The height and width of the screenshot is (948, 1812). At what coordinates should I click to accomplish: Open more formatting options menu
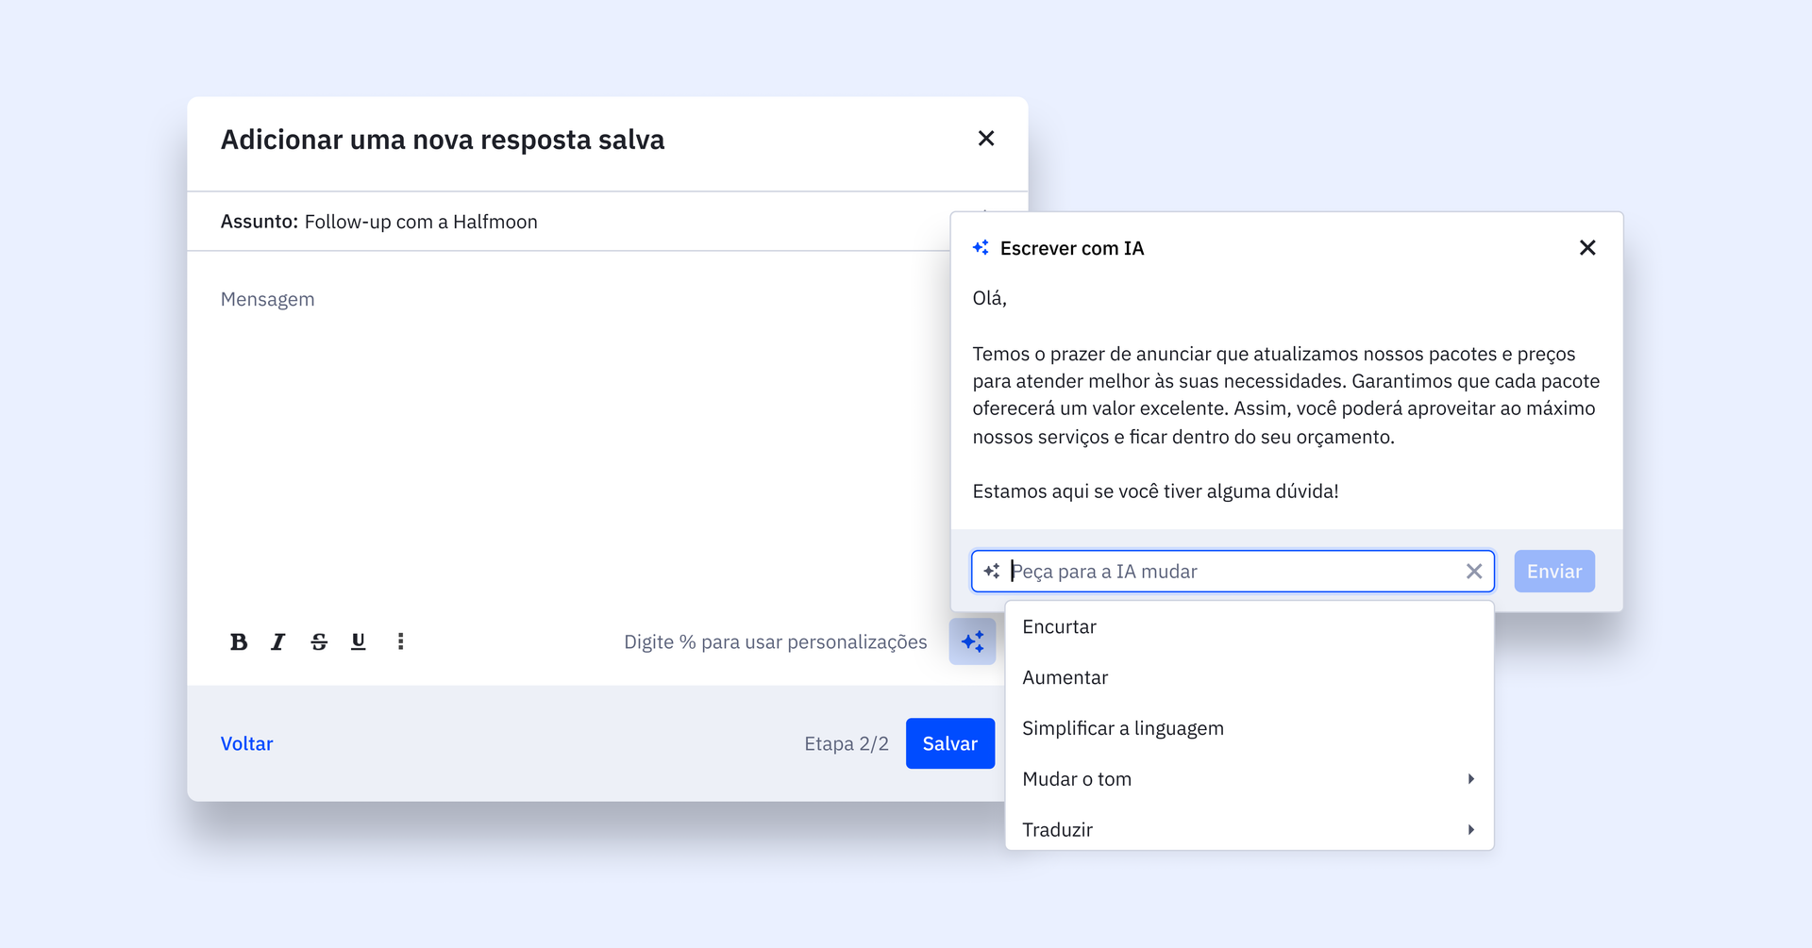401,642
